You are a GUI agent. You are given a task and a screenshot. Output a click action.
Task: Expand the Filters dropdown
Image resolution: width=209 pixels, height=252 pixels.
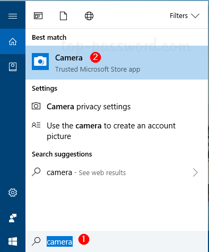(x=185, y=16)
